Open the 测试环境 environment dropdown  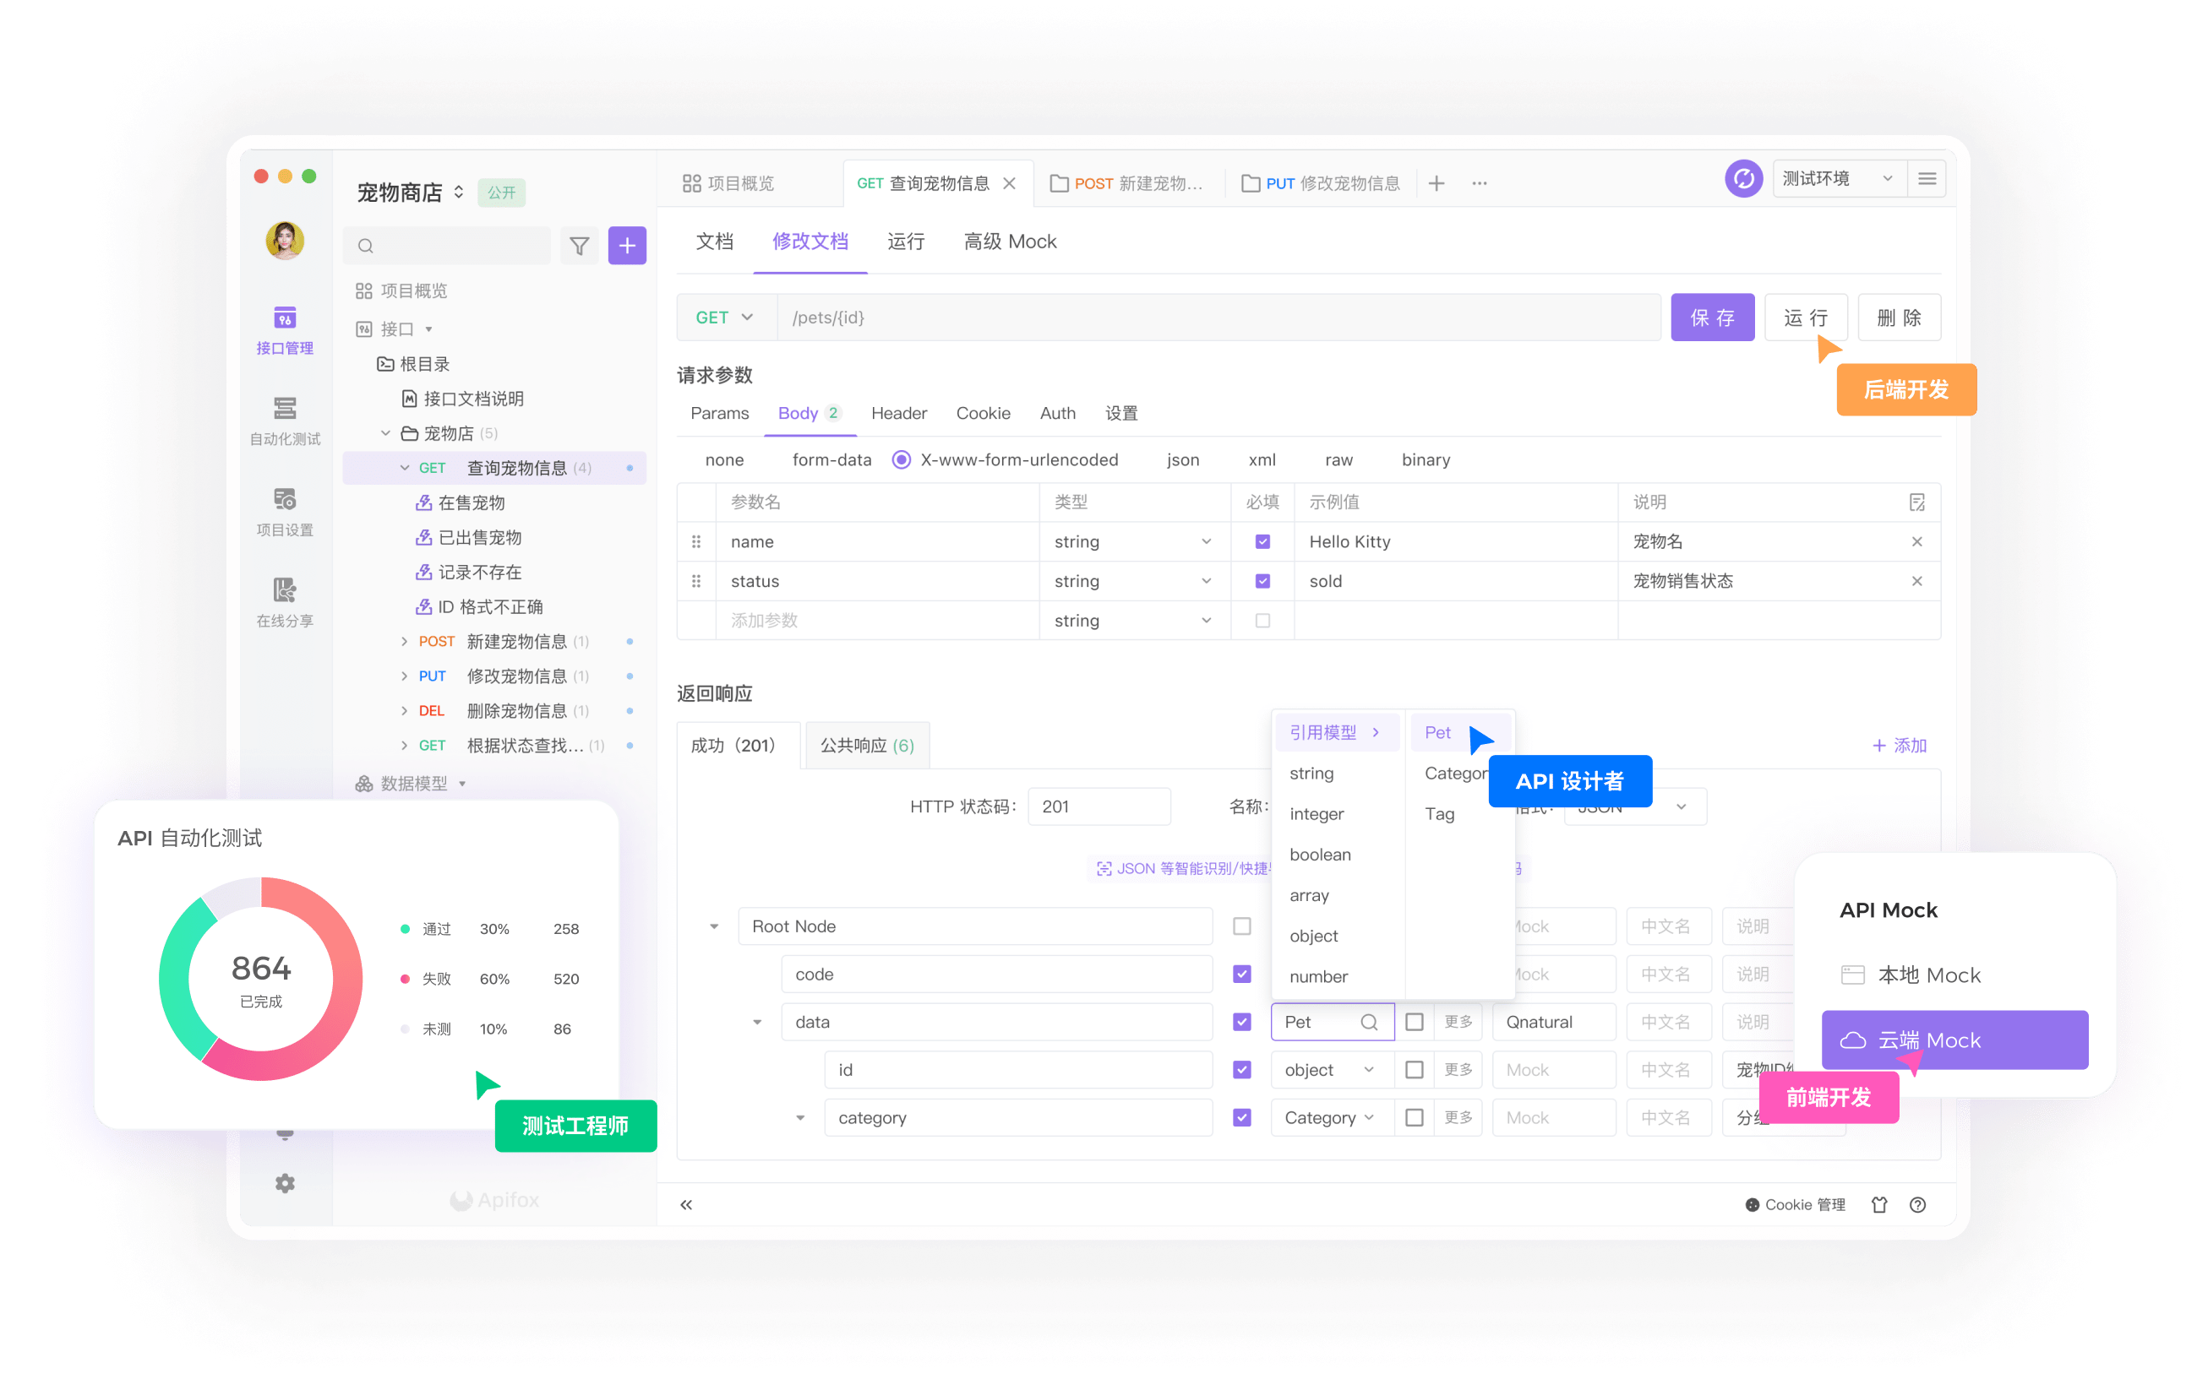pos(1838,179)
